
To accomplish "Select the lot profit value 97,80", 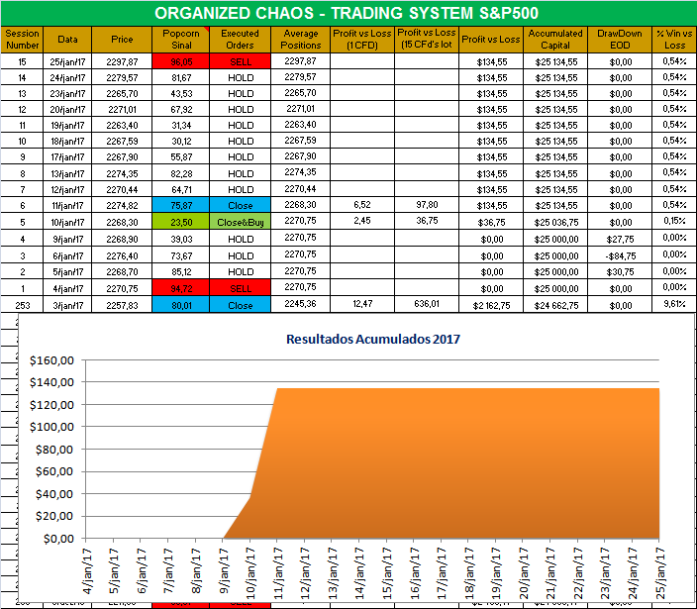I will 427,204.
